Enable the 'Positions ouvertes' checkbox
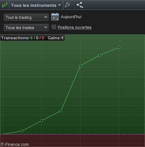Image resolution: width=145 pixels, height=147 pixels. 54,27
